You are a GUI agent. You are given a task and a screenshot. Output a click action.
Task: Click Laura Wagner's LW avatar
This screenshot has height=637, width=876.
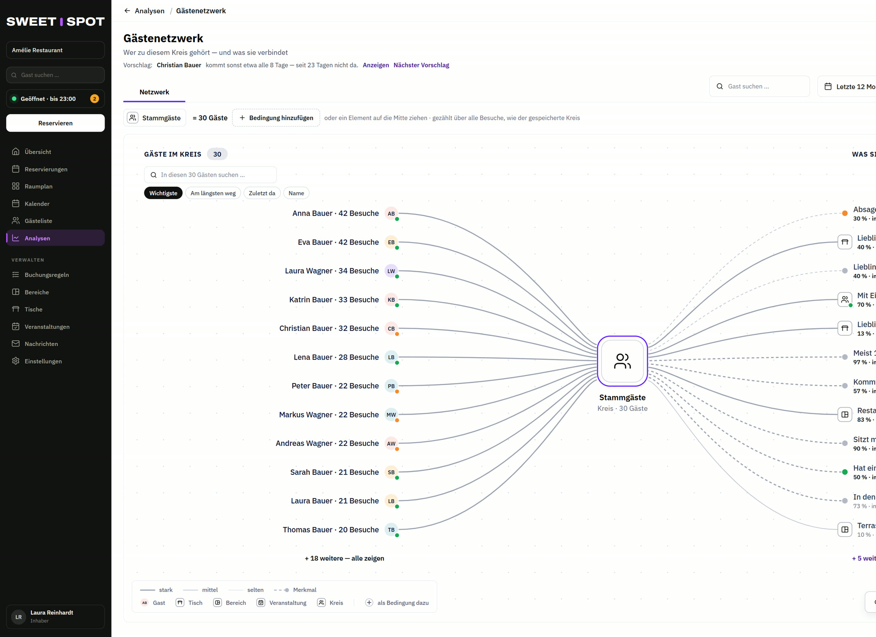click(391, 271)
